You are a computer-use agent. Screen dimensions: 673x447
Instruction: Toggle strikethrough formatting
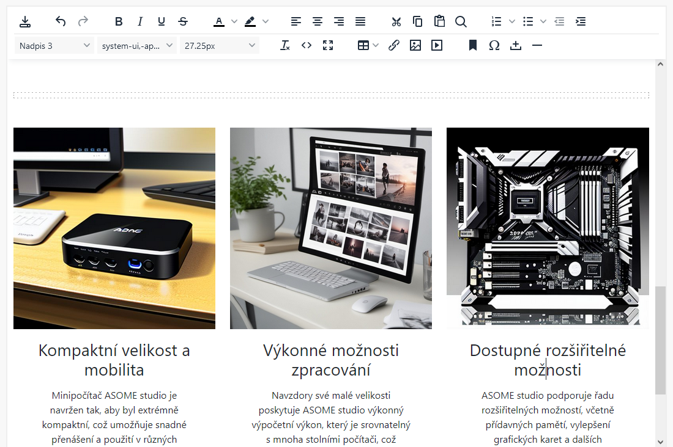(x=183, y=22)
